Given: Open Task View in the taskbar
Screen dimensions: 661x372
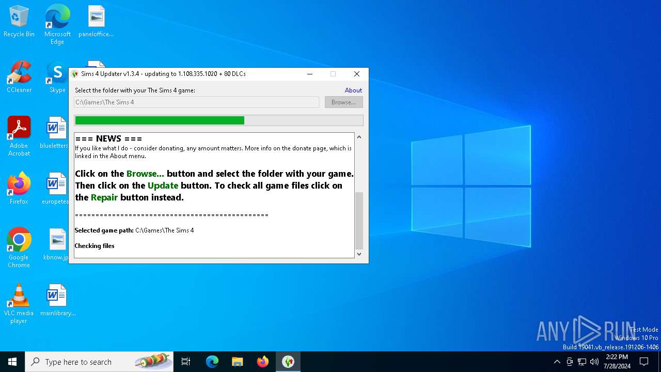Looking at the screenshot, I should [x=186, y=362].
